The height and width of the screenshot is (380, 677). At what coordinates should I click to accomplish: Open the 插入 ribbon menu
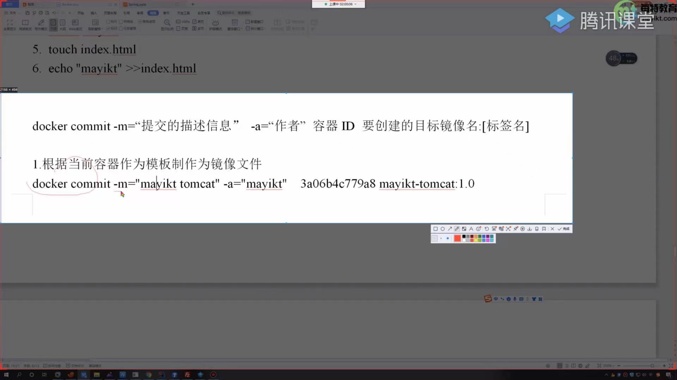point(93,13)
